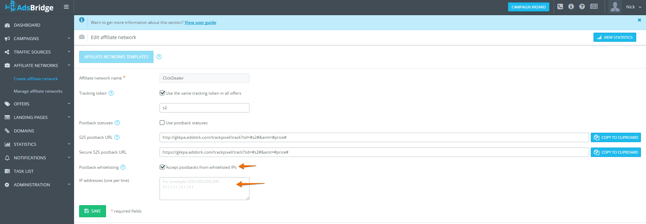This screenshot has height=224, width=646.
Task: Open the info icon in top bar
Action: pos(571,6)
